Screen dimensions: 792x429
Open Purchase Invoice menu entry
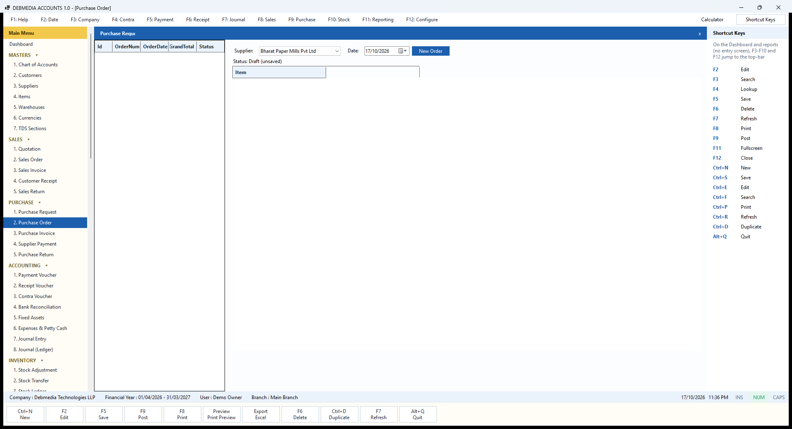pyautogui.click(x=34, y=233)
